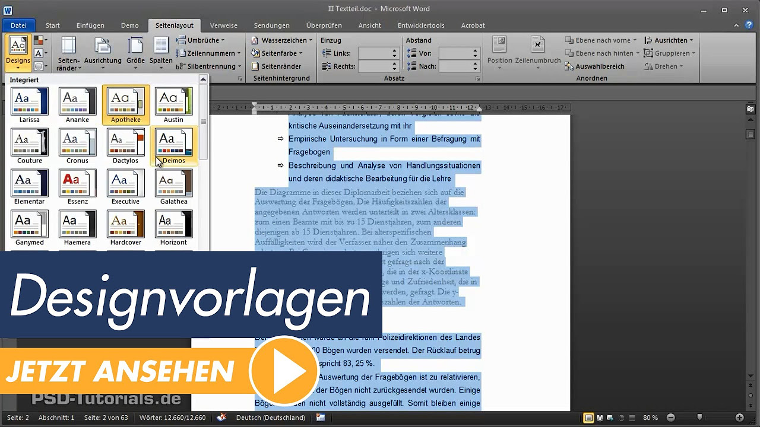Open the Absatz dialog launcher
Image resolution: width=760 pixels, height=427 pixels.
pyautogui.click(x=478, y=79)
